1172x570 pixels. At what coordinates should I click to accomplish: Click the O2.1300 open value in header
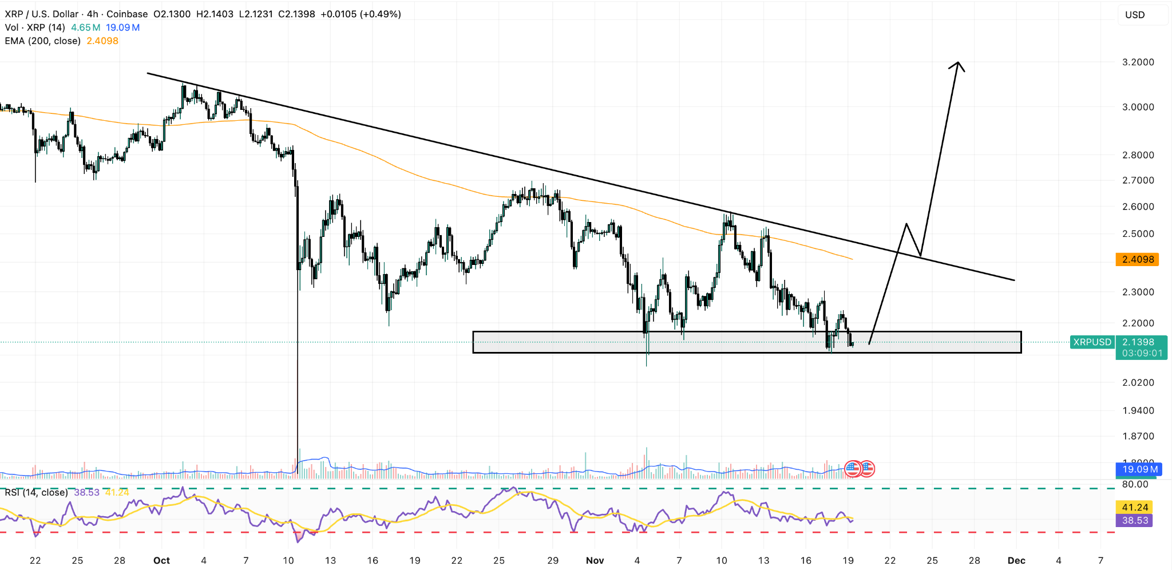click(x=172, y=14)
